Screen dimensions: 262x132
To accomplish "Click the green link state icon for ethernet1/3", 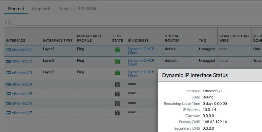I will pyautogui.click(x=118, y=73).
